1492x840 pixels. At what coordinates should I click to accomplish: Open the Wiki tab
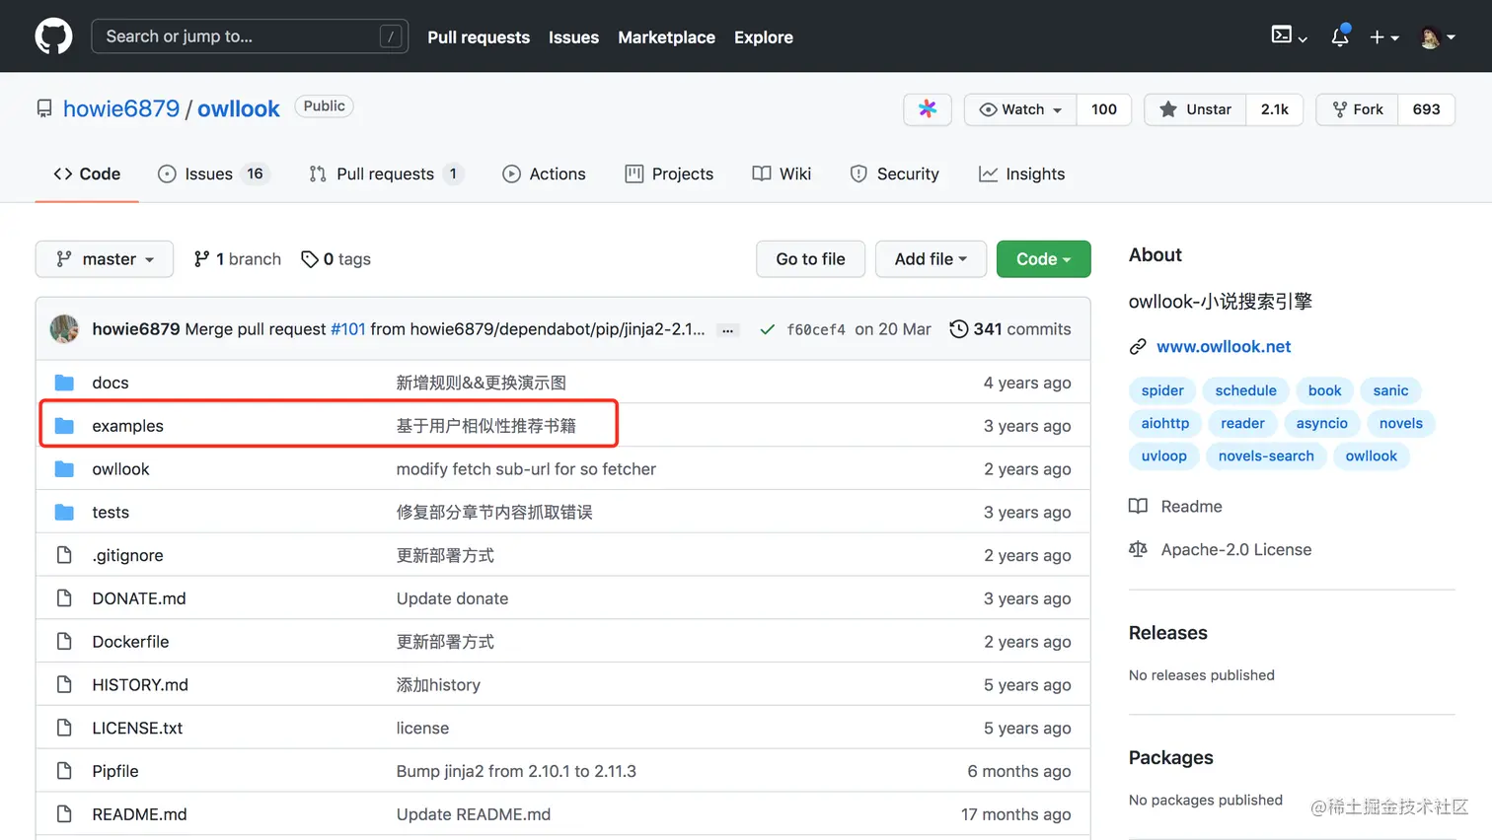pos(782,174)
